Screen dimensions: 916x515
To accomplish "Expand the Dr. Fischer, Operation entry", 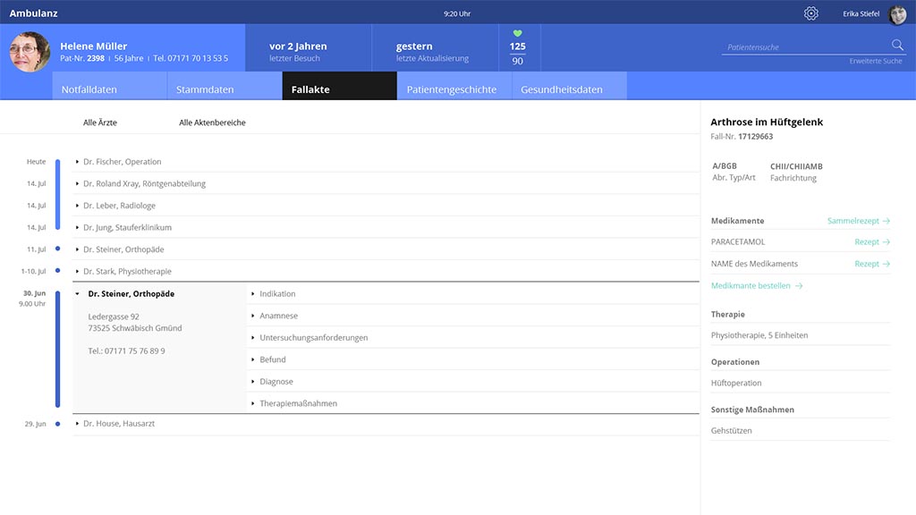I will [x=122, y=162].
